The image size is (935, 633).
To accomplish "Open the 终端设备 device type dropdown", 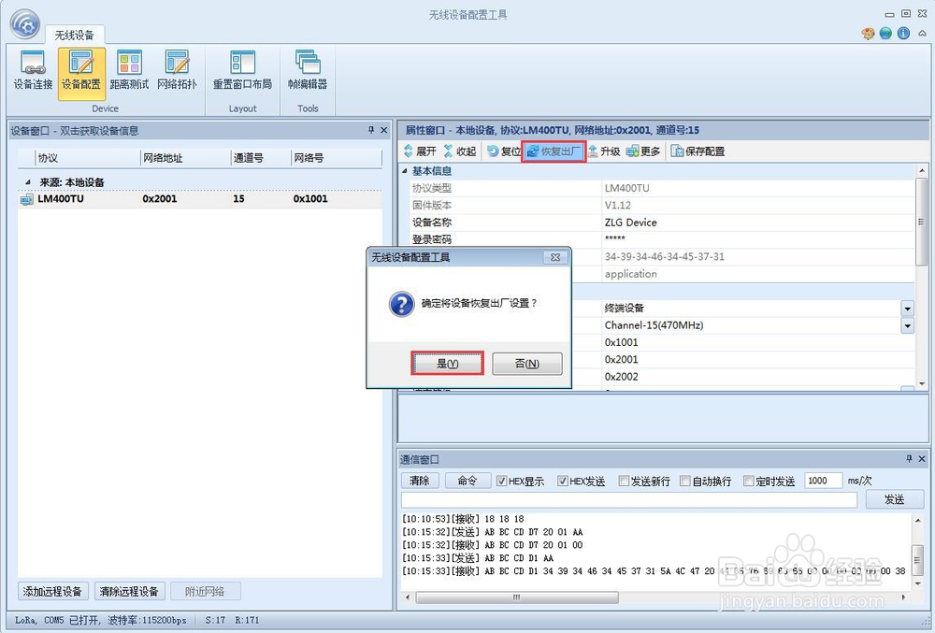I will 907,309.
